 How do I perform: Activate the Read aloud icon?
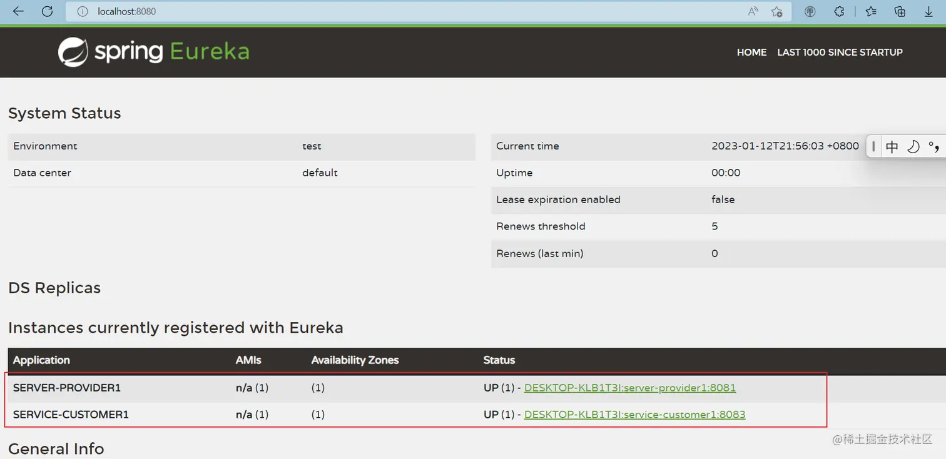point(753,11)
